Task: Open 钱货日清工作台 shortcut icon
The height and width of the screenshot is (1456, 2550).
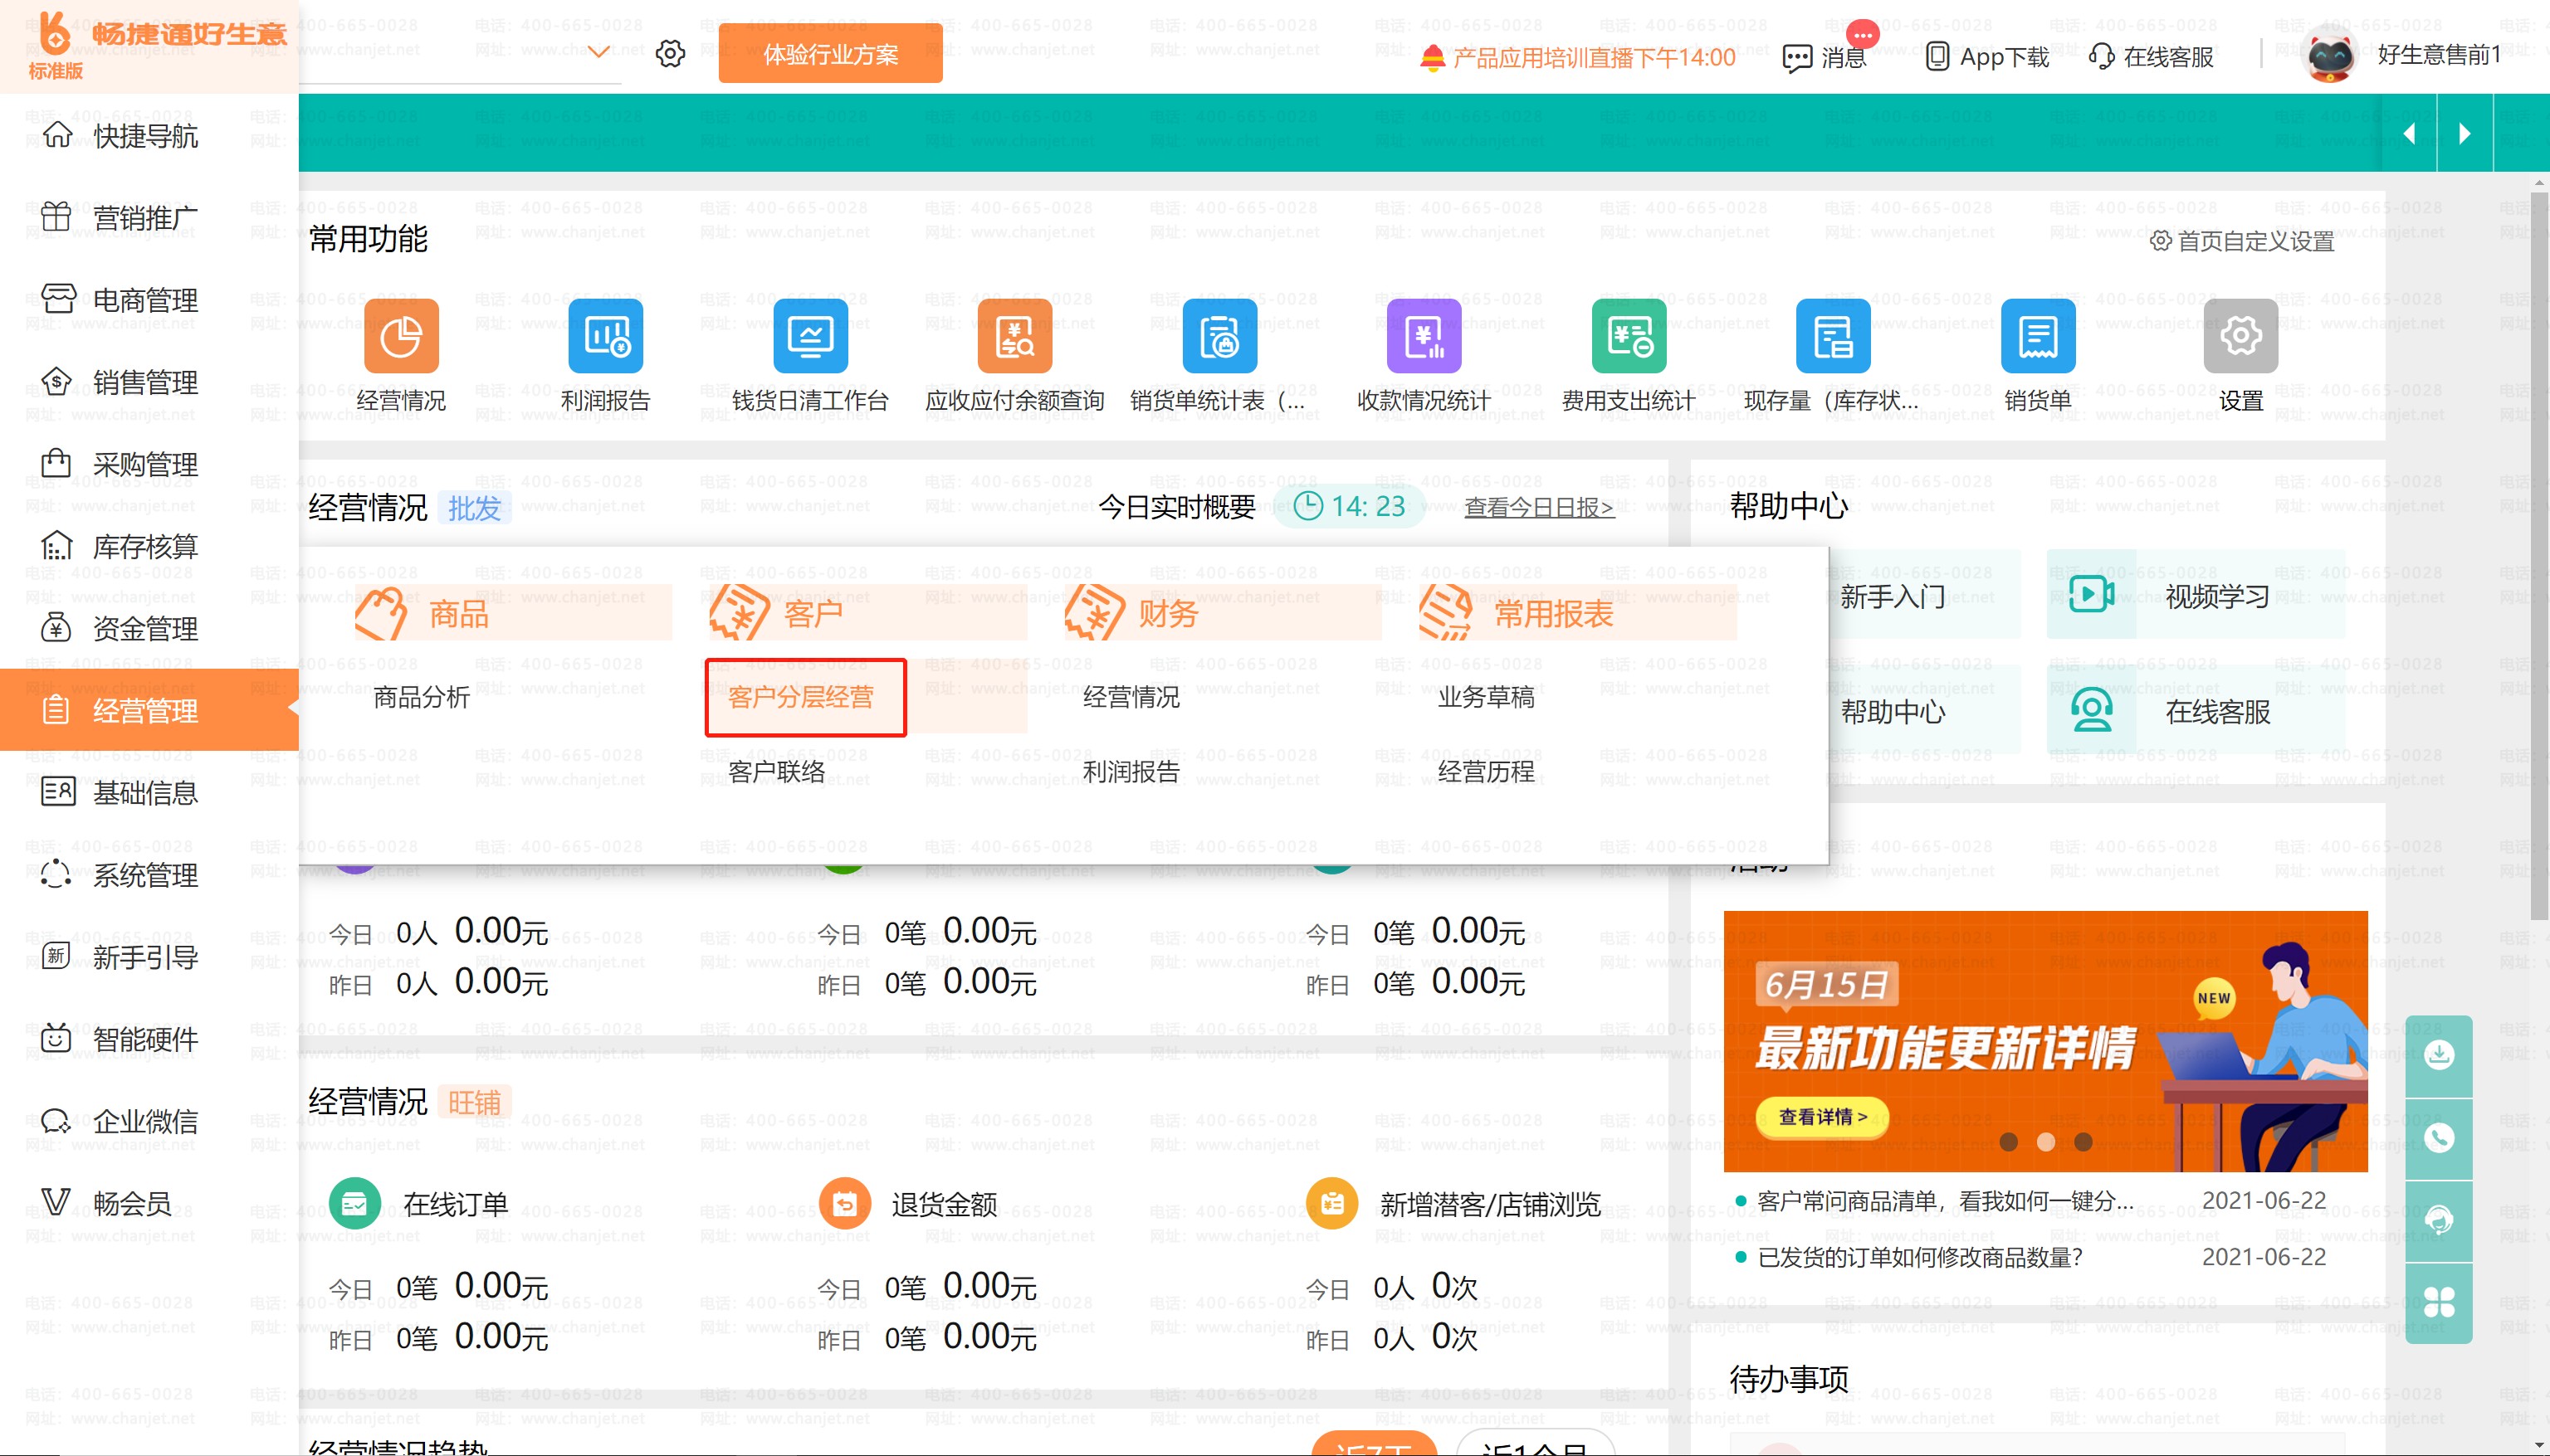Action: [810, 336]
